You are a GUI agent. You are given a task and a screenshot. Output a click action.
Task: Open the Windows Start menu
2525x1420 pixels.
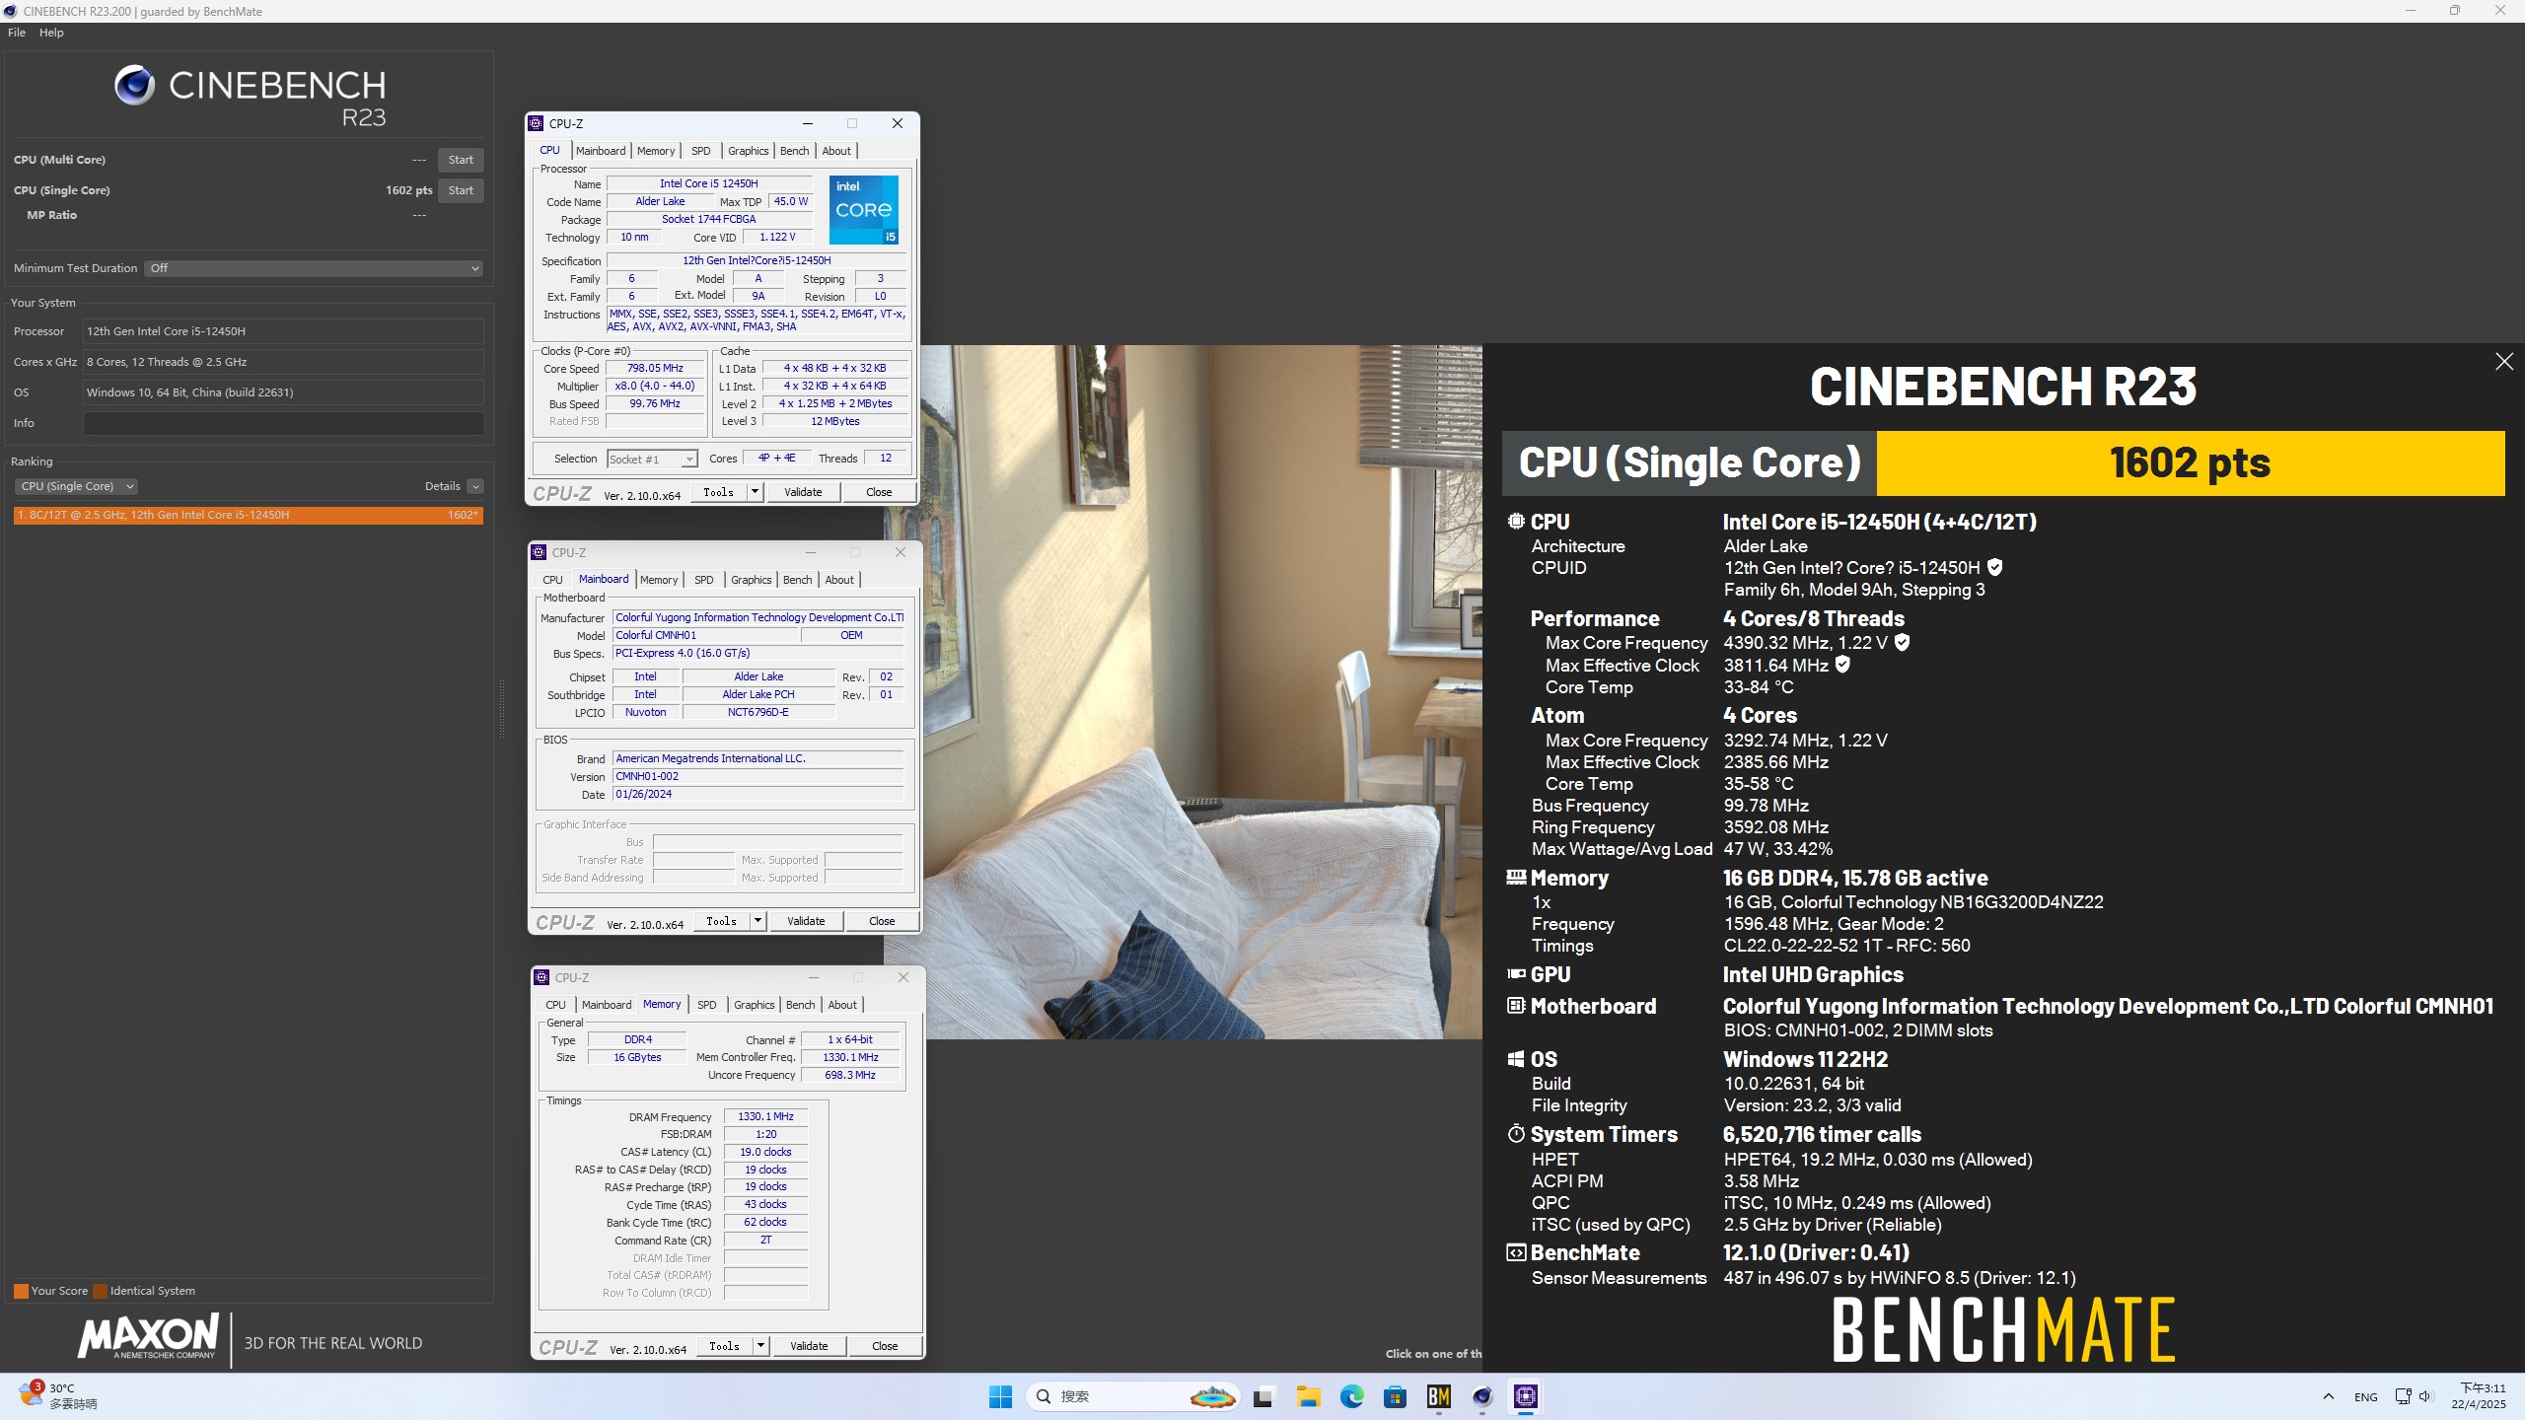pos(1000,1396)
